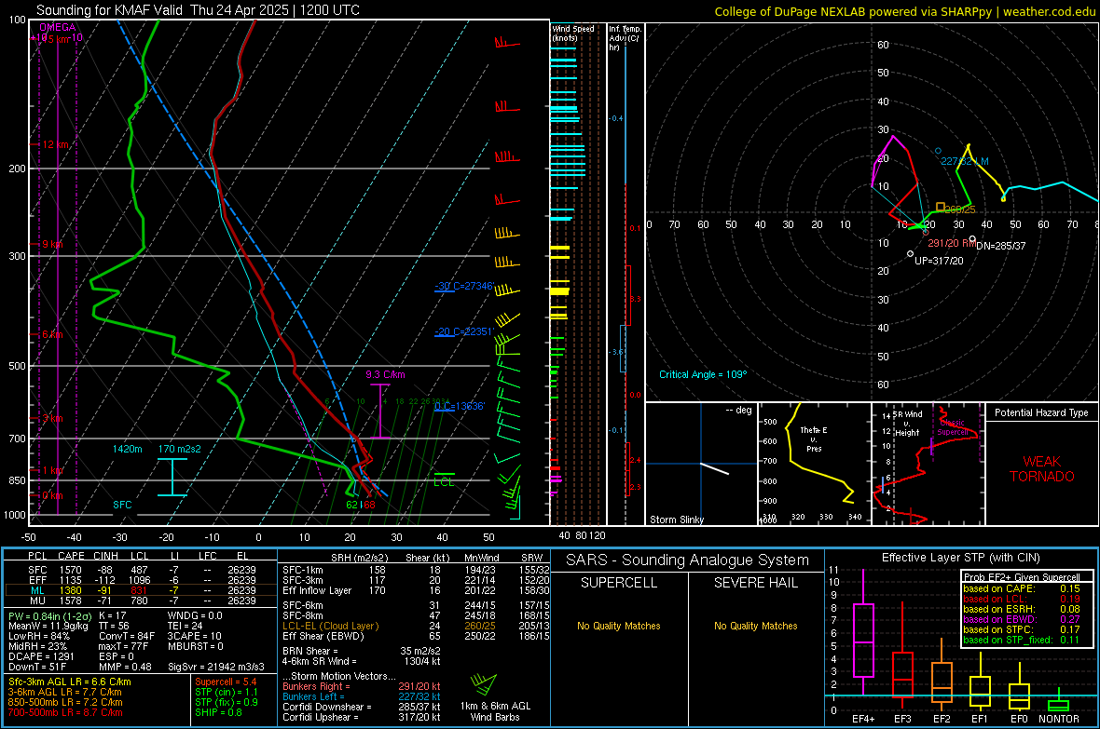Image resolution: width=1100 pixels, height=729 pixels.
Task: Click the Inf. Temp. Adv. panel header
Action: click(625, 38)
